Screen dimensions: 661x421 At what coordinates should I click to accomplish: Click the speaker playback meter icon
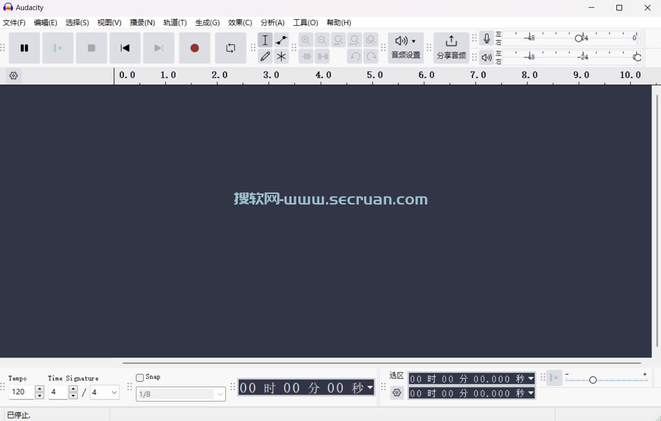(x=487, y=58)
